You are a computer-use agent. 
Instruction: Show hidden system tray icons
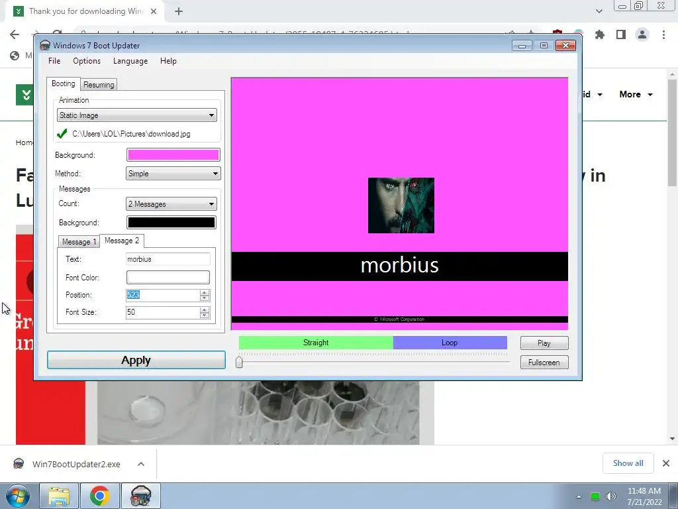point(579,496)
